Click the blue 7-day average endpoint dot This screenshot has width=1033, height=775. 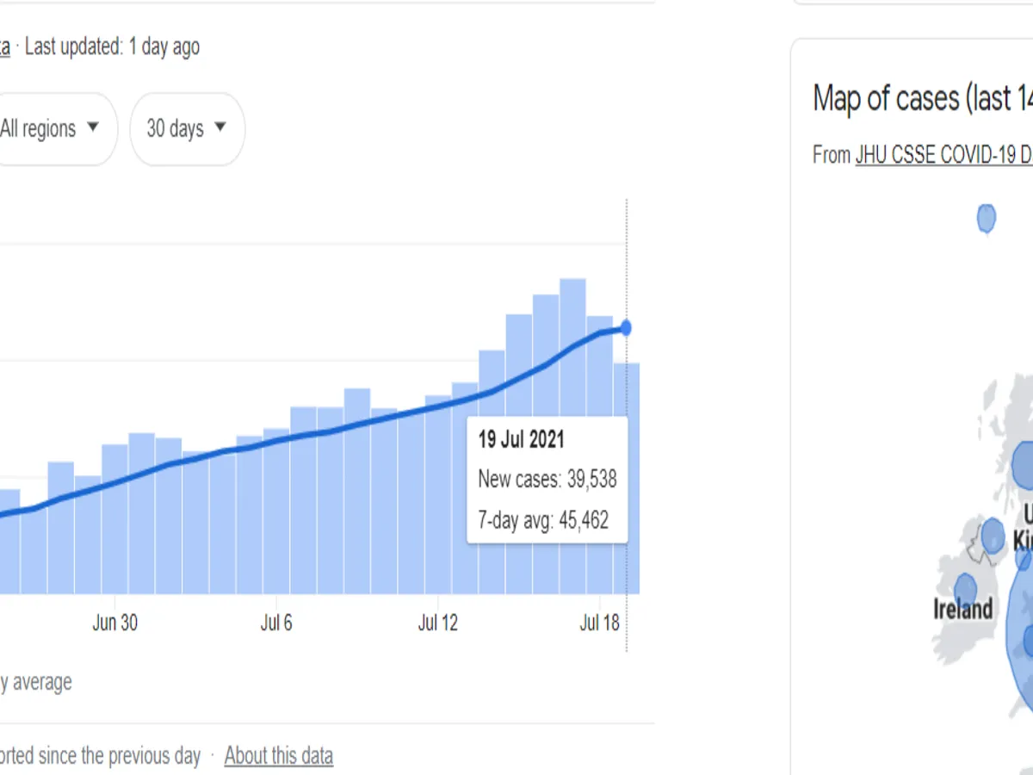(626, 328)
